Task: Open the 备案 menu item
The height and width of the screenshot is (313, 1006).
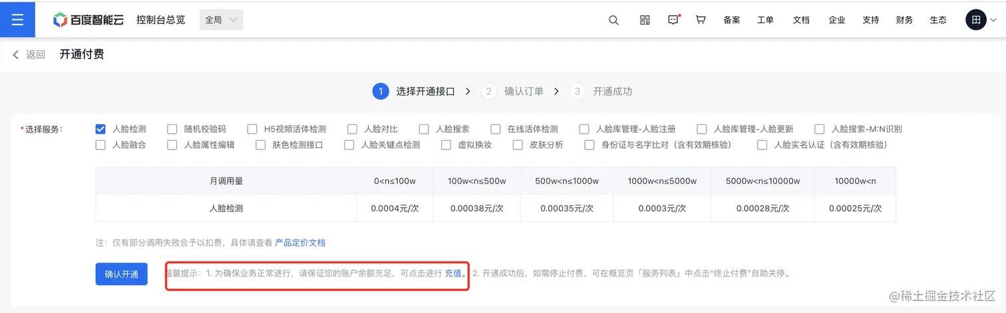Action: click(732, 20)
